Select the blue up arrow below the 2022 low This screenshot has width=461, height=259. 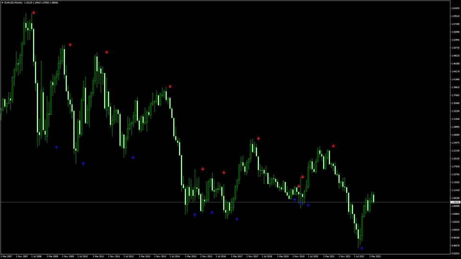[362, 248]
